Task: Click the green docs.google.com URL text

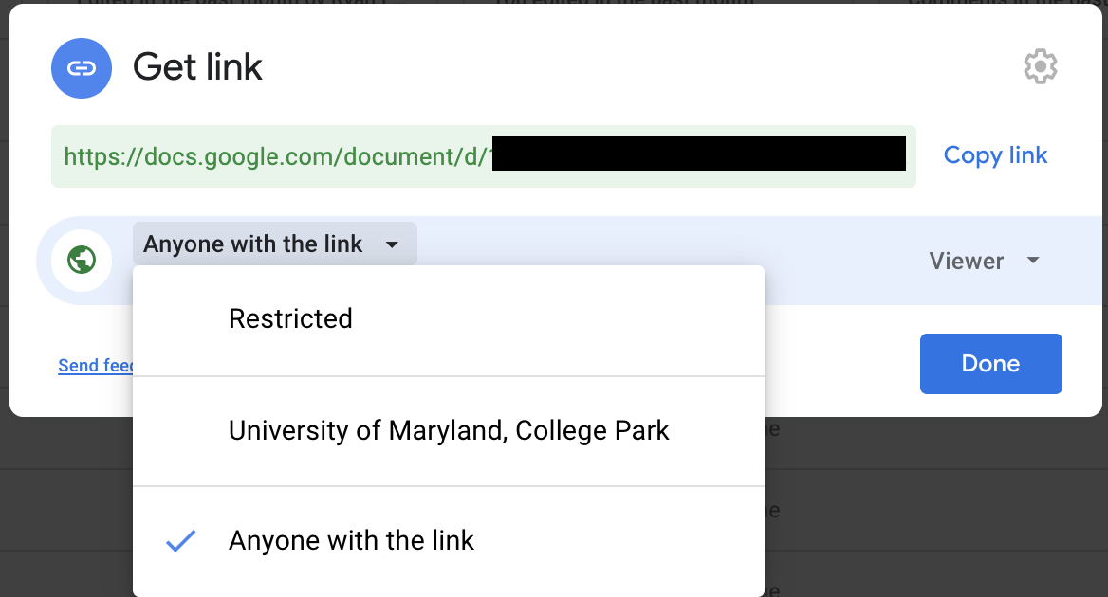Action: 275,155
